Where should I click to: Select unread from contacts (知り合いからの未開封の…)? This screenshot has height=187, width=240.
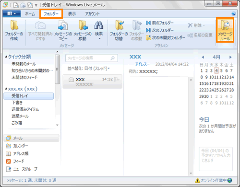point(32,70)
